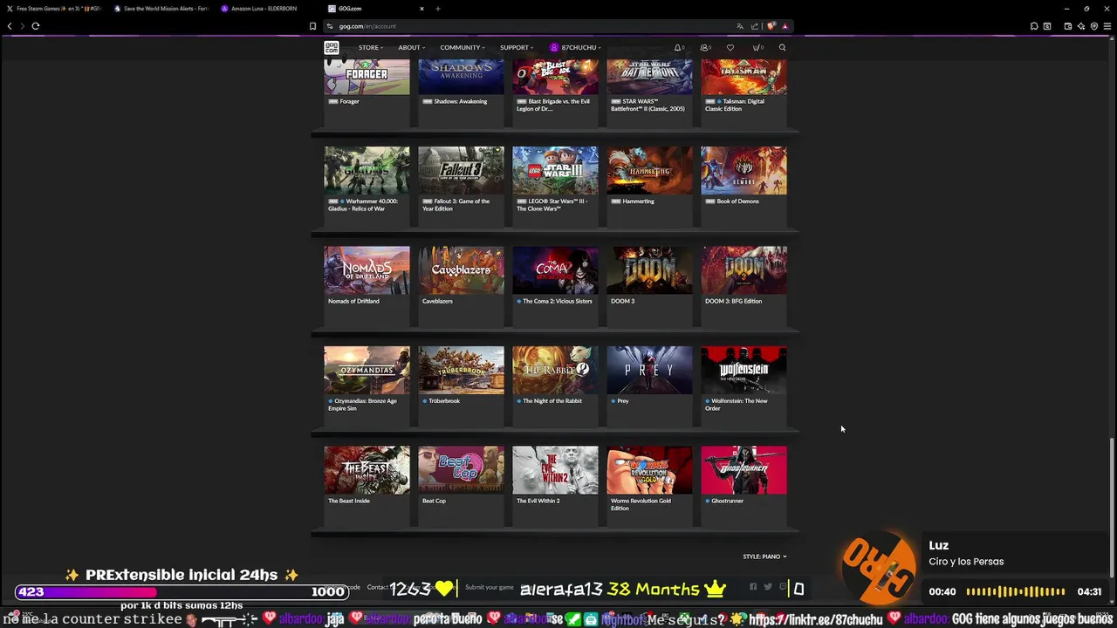Viewport: 1117px width, 628px height.
Task: Open the Hammerting game cover
Action: tap(649, 170)
